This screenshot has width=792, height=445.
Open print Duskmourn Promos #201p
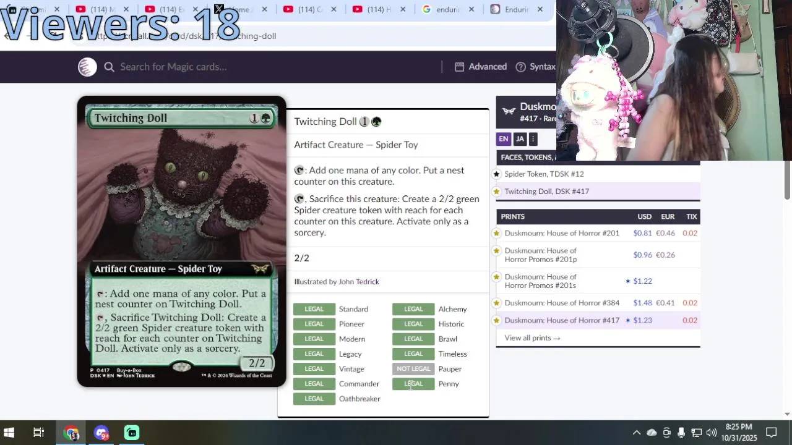(x=541, y=255)
